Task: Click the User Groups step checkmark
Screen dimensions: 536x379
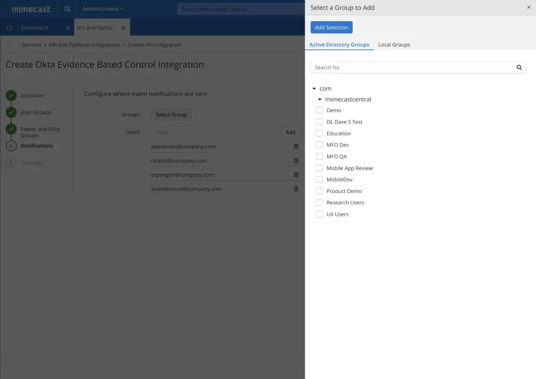Action: tap(11, 112)
